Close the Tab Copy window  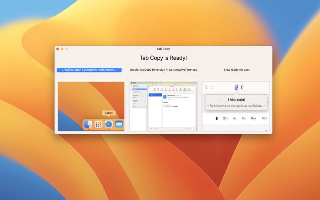[x=58, y=49]
